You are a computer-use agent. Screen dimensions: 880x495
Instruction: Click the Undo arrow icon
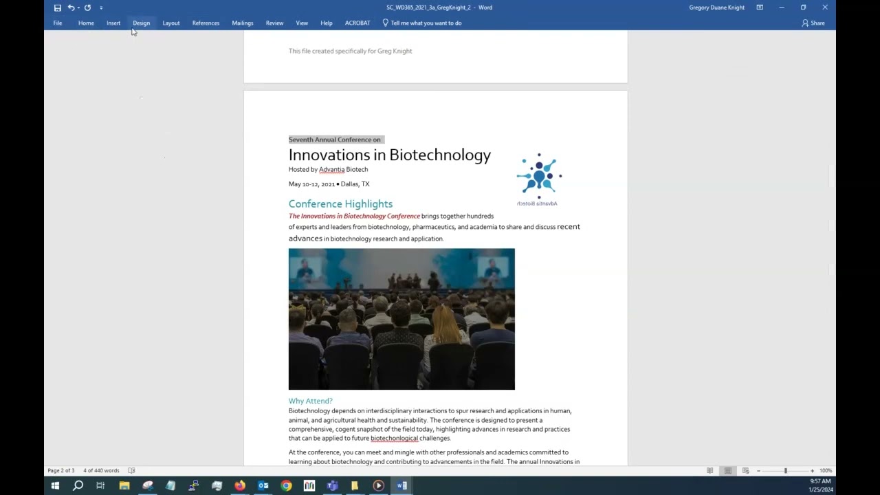[x=71, y=8]
